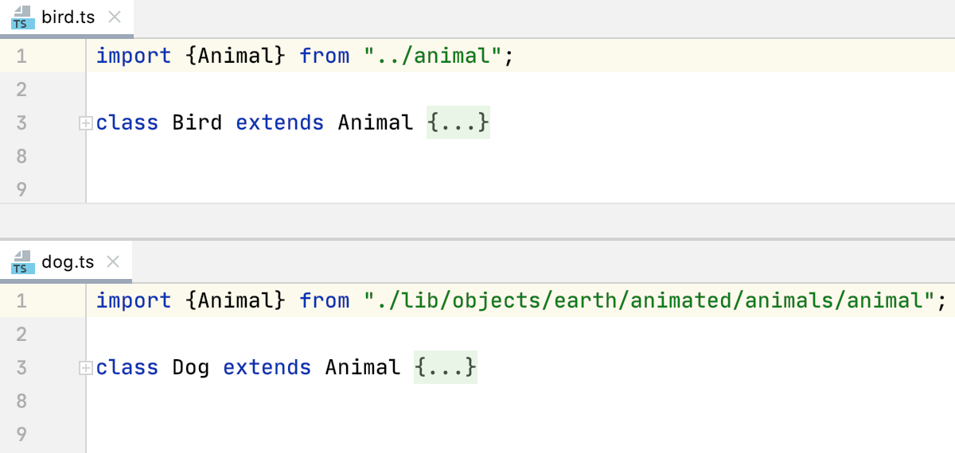Click the extends keyword in the Bird declaration
Screen dimensions: 955x453
click(x=279, y=123)
